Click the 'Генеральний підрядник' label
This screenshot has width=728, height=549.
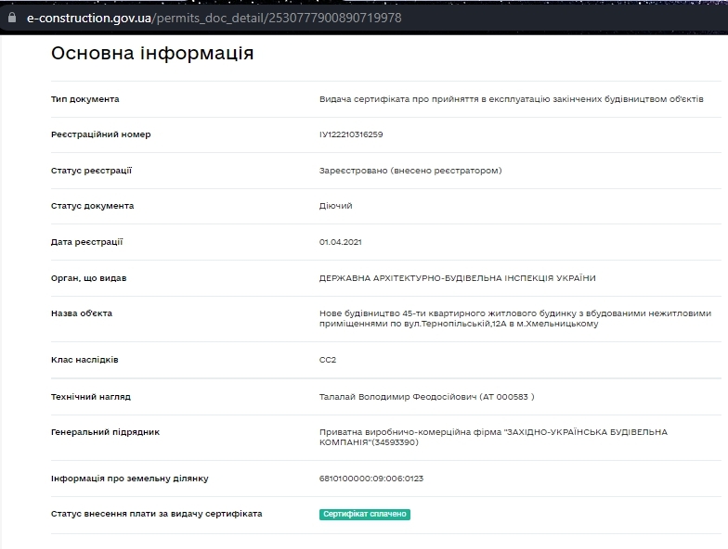point(106,432)
